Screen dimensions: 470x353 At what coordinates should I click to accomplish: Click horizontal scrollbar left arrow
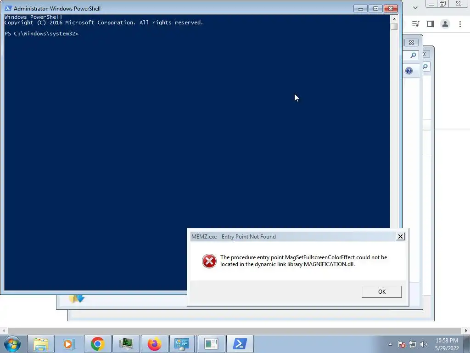(4, 330)
